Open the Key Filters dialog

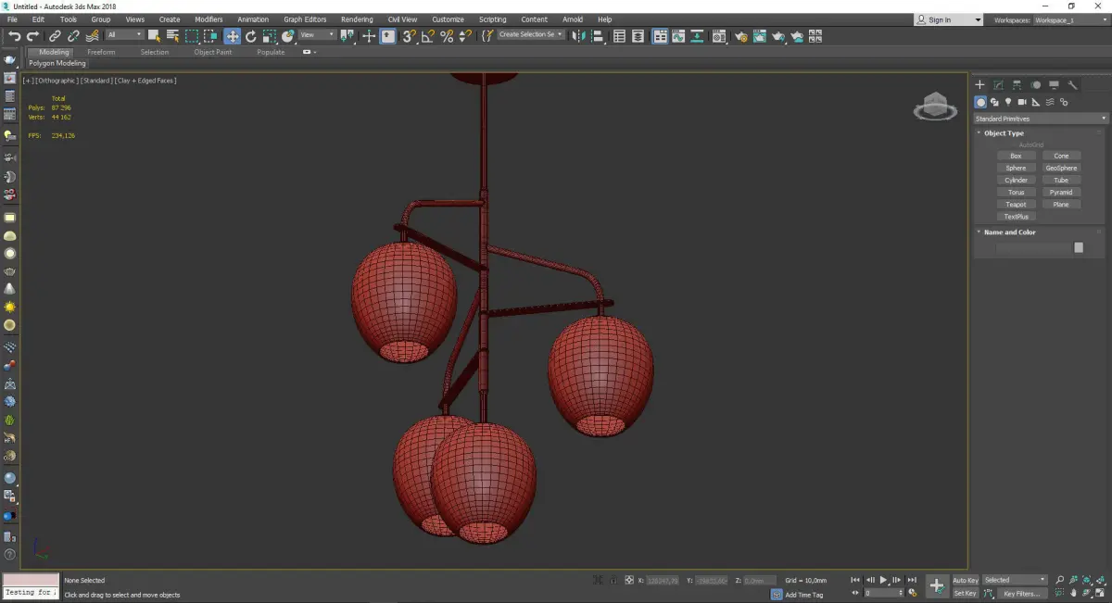[x=1021, y=594]
